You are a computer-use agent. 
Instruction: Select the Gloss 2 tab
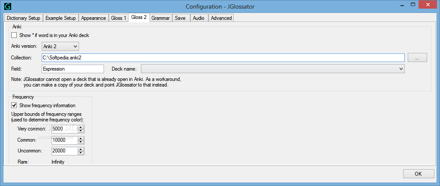pyautogui.click(x=139, y=17)
